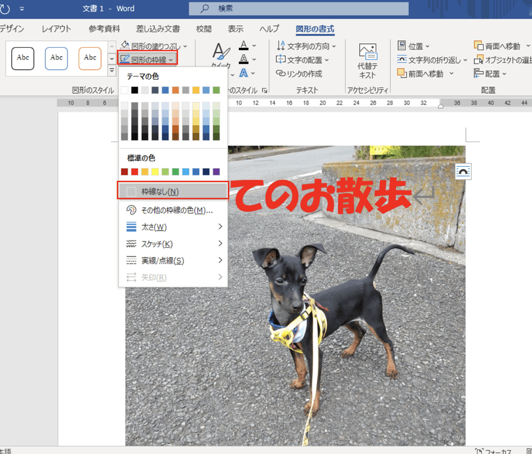Viewport: 532px width, 454px height.
Task: Pick the red standard color swatch
Action: tap(135, 171)
